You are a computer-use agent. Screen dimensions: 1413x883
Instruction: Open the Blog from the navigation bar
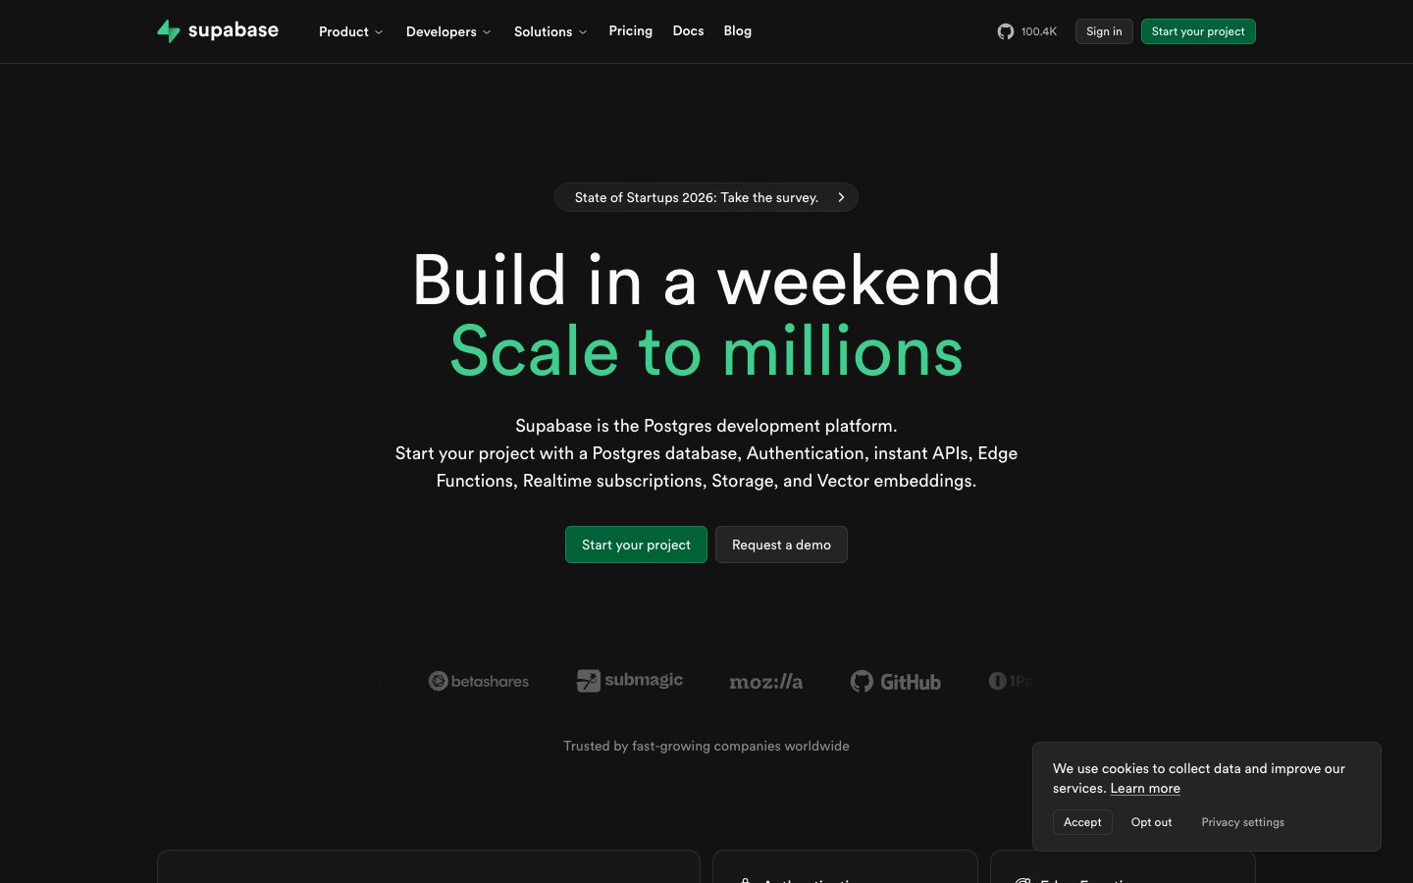point(737,30)
